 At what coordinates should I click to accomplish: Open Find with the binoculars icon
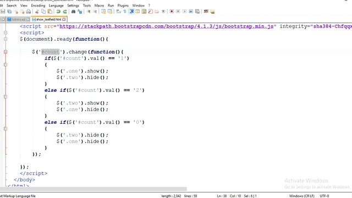tap(73, 12)
